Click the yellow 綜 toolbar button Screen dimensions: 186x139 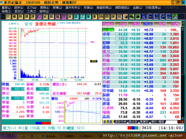(x=45, y=17)
